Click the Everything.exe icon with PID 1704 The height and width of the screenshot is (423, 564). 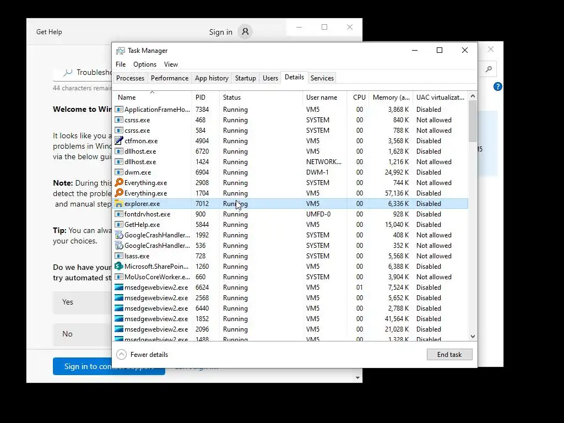[119, 193]
